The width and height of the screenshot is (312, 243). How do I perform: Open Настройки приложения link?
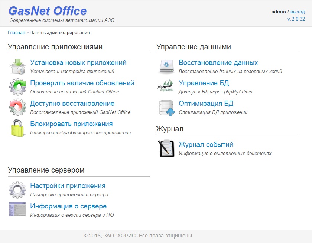click(68, 186)
